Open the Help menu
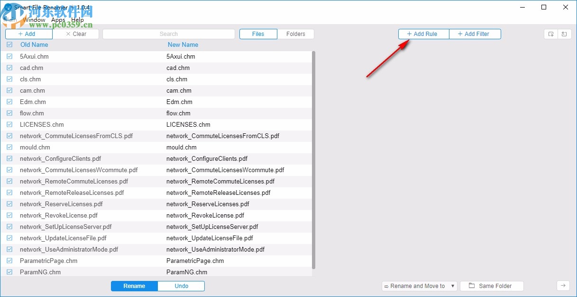Viewport: 577px width, 297px height. pyautogui.click(x=77, y=20)
